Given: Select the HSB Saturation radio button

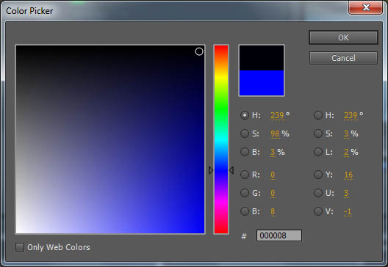Looking at the screenshot, I should (x=245, y=133).
